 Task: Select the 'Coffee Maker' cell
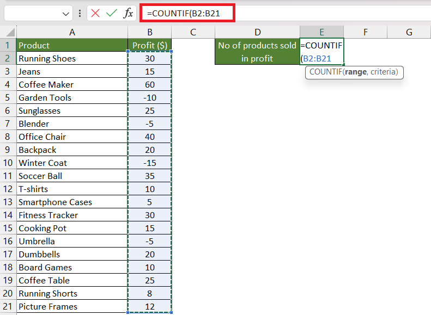click(72, 84)
